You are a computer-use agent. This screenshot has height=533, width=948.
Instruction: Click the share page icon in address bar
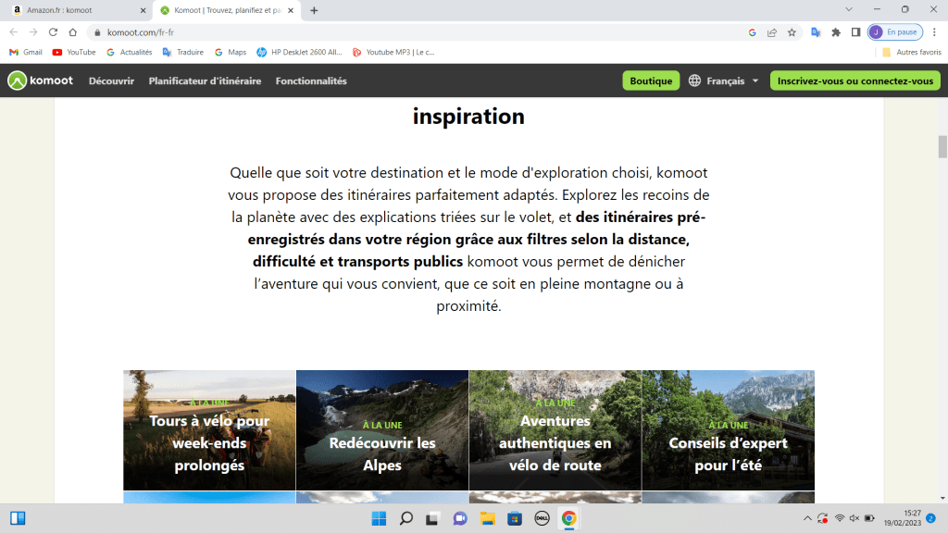tap(772, 31)
